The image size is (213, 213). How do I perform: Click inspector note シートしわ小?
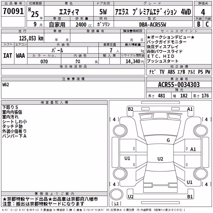click(x=15, y=122)
